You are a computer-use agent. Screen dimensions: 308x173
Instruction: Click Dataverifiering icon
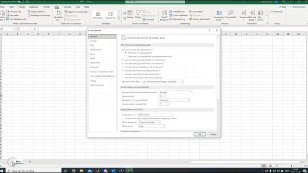[171, 19]
